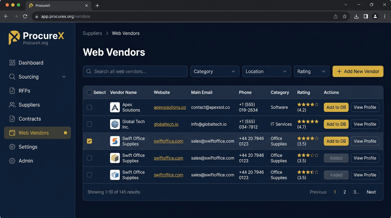Toggle the Select all header checkbox
The width and height of the screenshot is (391, 218).
[x=89, y=92]
